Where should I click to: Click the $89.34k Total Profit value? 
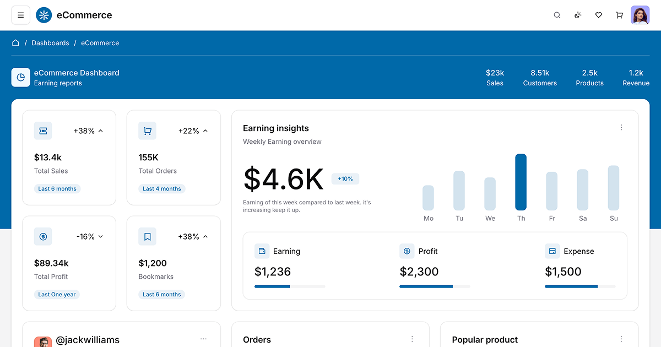click(51, 263)
